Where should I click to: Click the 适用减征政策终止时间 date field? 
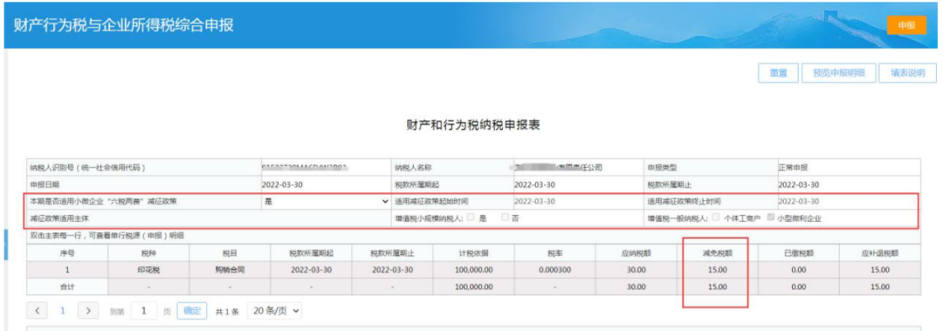[x=798, y=202]
